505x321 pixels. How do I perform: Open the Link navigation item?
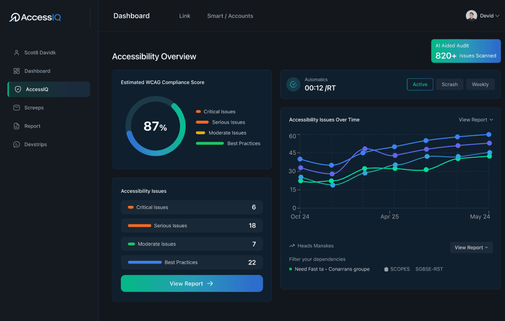click(185, 16)
